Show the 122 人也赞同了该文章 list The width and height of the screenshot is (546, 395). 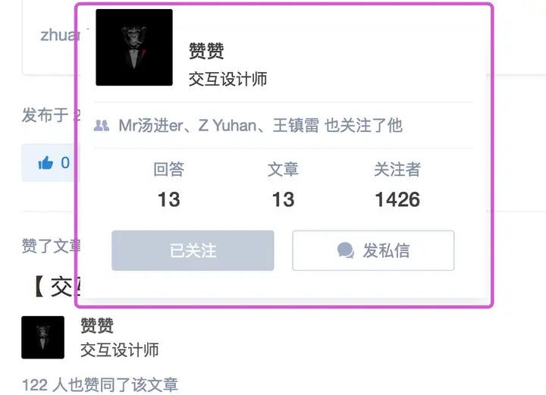[100, 385]
